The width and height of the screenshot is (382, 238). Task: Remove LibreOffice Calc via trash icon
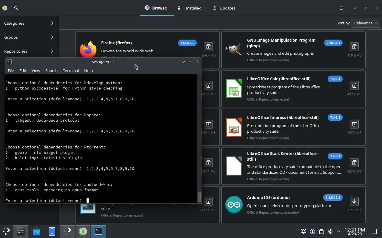coord(354,85)
